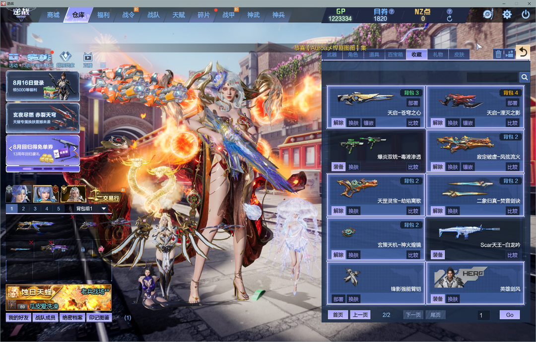Viewport: 536px width, 342px height.
Task: Go to 上一页 previous page
Action: click(x=360, y=315)
